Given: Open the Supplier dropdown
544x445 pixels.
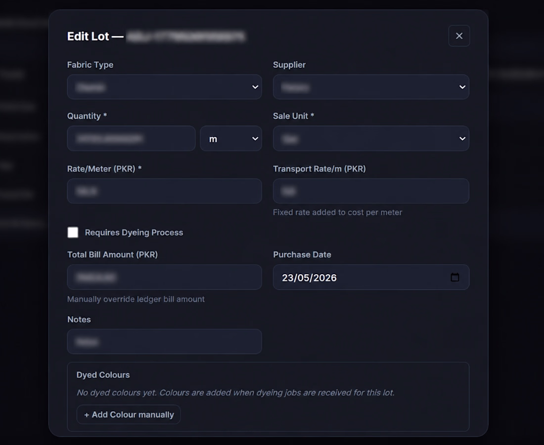Looking at the screenshot, I should [x=371, y=87].
